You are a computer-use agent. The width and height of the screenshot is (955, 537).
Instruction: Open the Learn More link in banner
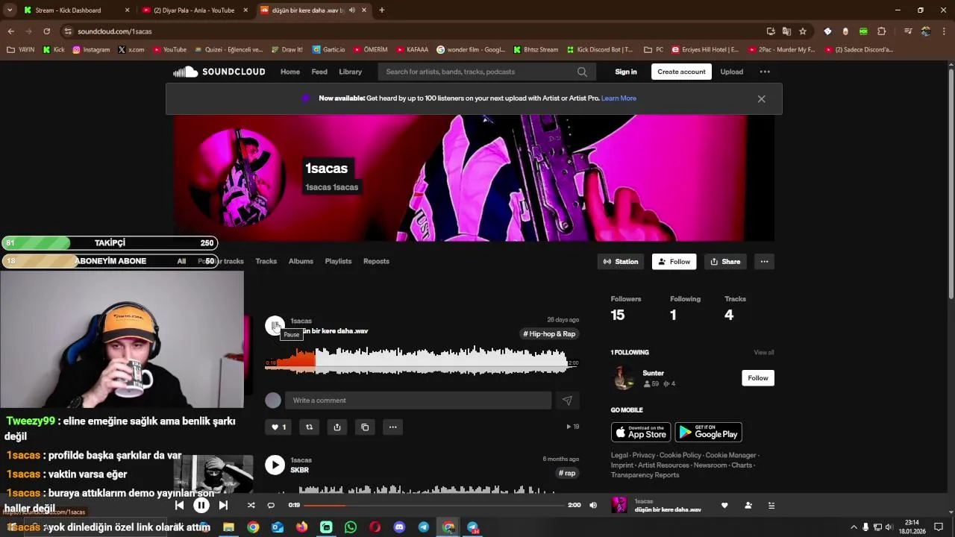[x=619, y=98]
